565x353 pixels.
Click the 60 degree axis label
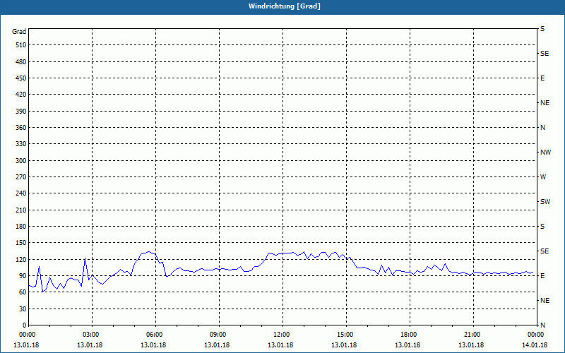tap(23, 292)
